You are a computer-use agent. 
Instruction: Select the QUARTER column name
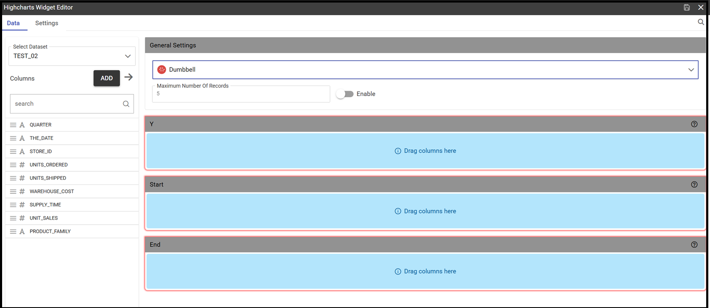tap(41, 125)
